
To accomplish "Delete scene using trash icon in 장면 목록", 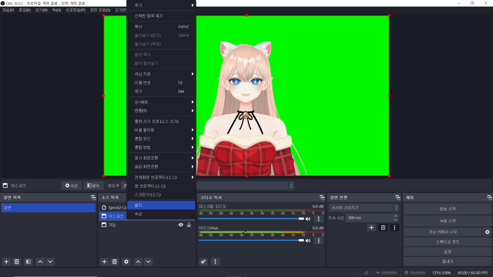I will click(17, 262).
